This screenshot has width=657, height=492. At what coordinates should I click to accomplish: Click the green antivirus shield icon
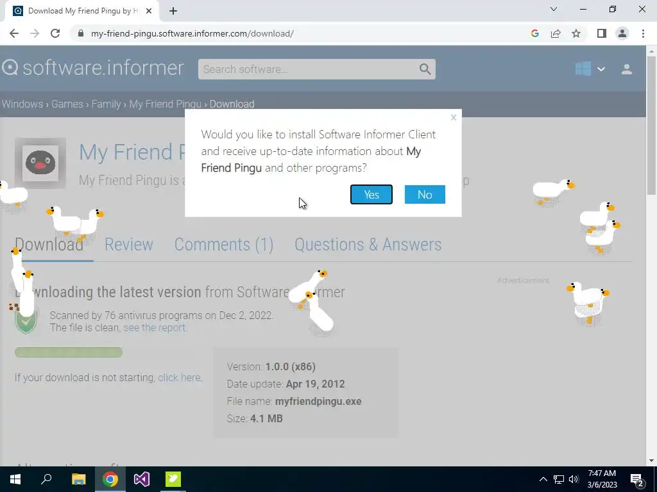click(x=26, y=320)
